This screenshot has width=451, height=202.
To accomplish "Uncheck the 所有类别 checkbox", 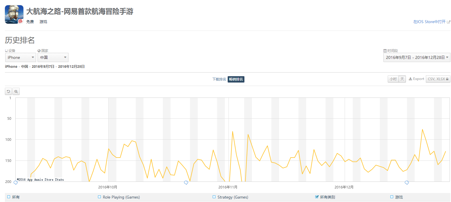I will (317, 197).
